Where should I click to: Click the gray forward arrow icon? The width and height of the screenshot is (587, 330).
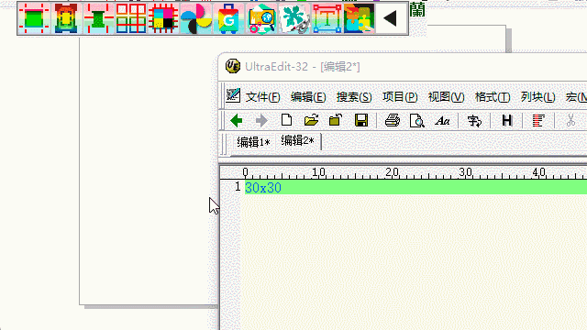point(261,120)
